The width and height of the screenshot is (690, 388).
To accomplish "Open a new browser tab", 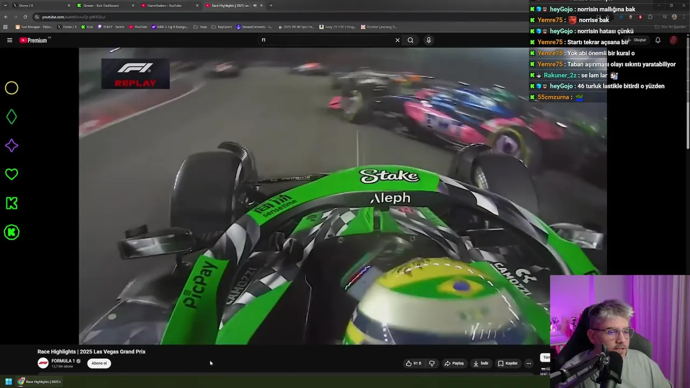I will pos(271,5).
